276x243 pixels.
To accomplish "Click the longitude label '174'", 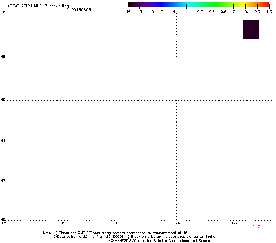I will click(176, 223).
